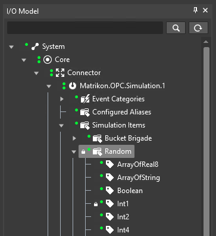Click the Core circle icon
Screen dimensions: 216x236
[x=48, y=60]
